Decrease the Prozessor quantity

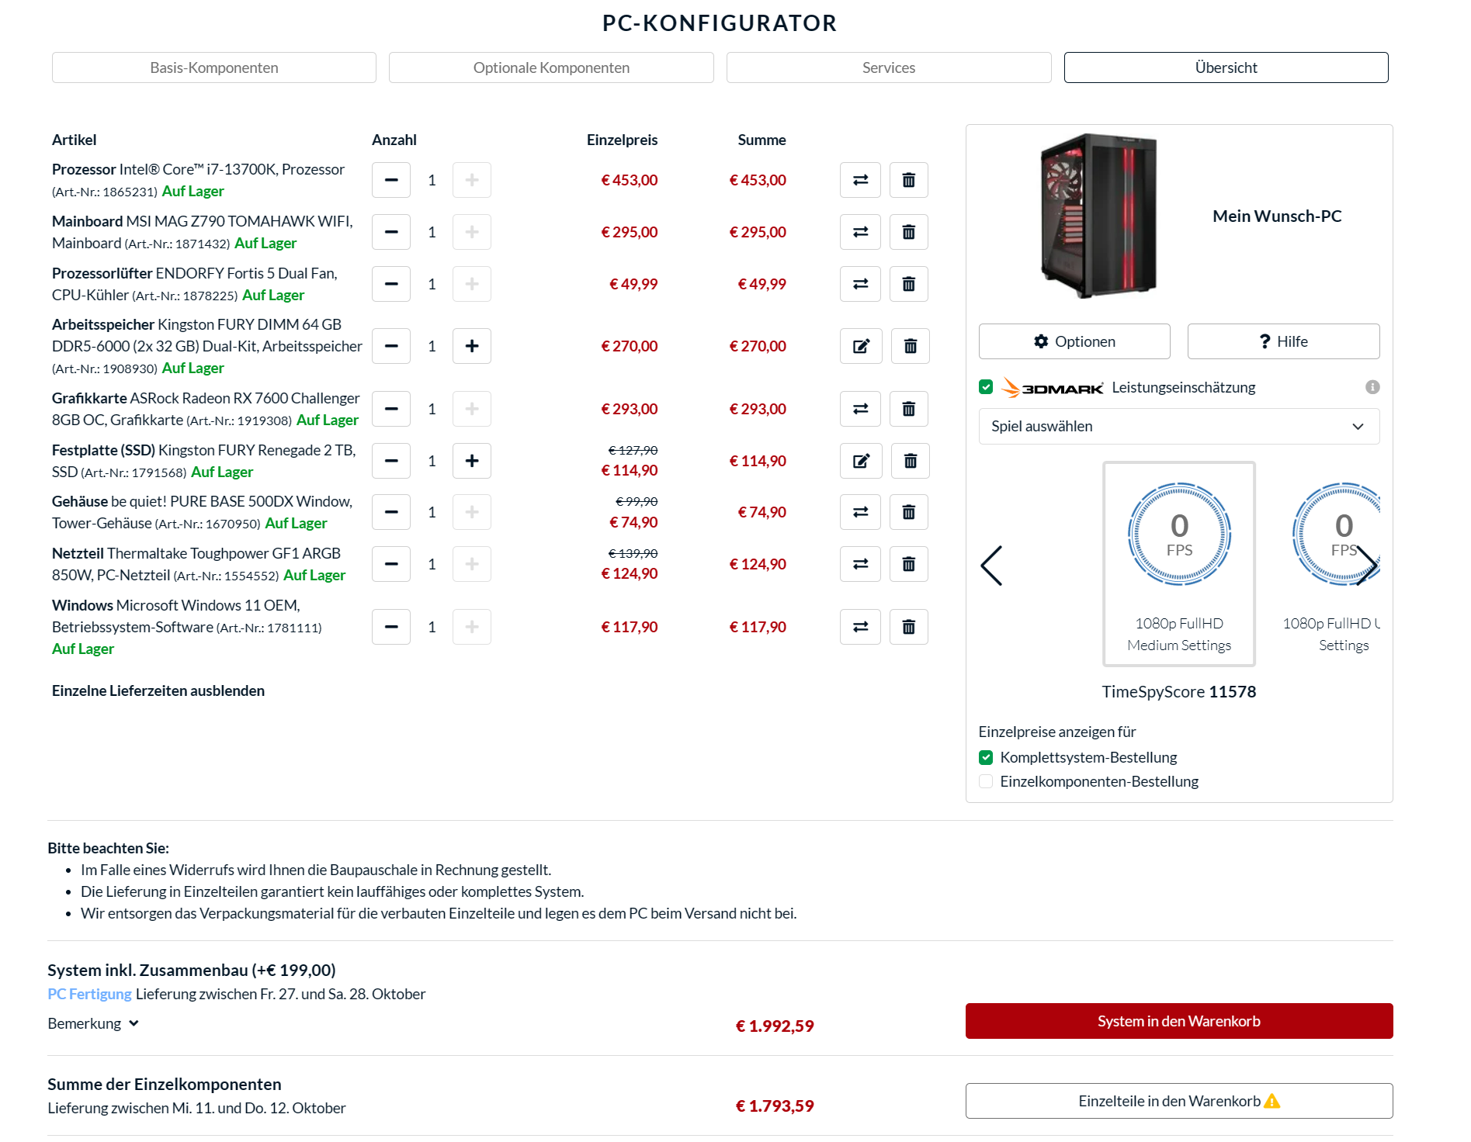(391, 180)
